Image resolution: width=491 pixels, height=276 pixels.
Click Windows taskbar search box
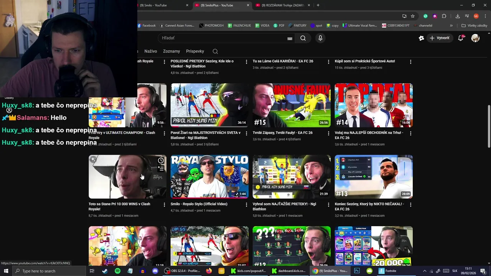pyautogui.click(x=49, y=271)
